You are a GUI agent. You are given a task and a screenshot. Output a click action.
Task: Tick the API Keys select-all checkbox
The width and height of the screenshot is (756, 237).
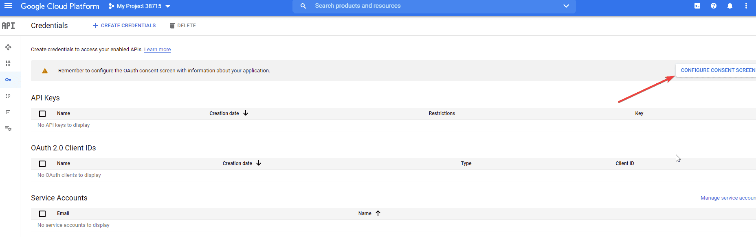click(42, 114)
